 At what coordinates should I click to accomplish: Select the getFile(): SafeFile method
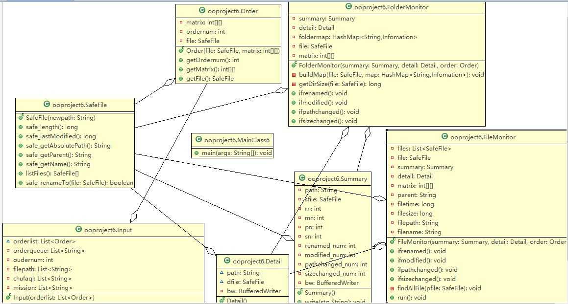[x=210, y=79]
